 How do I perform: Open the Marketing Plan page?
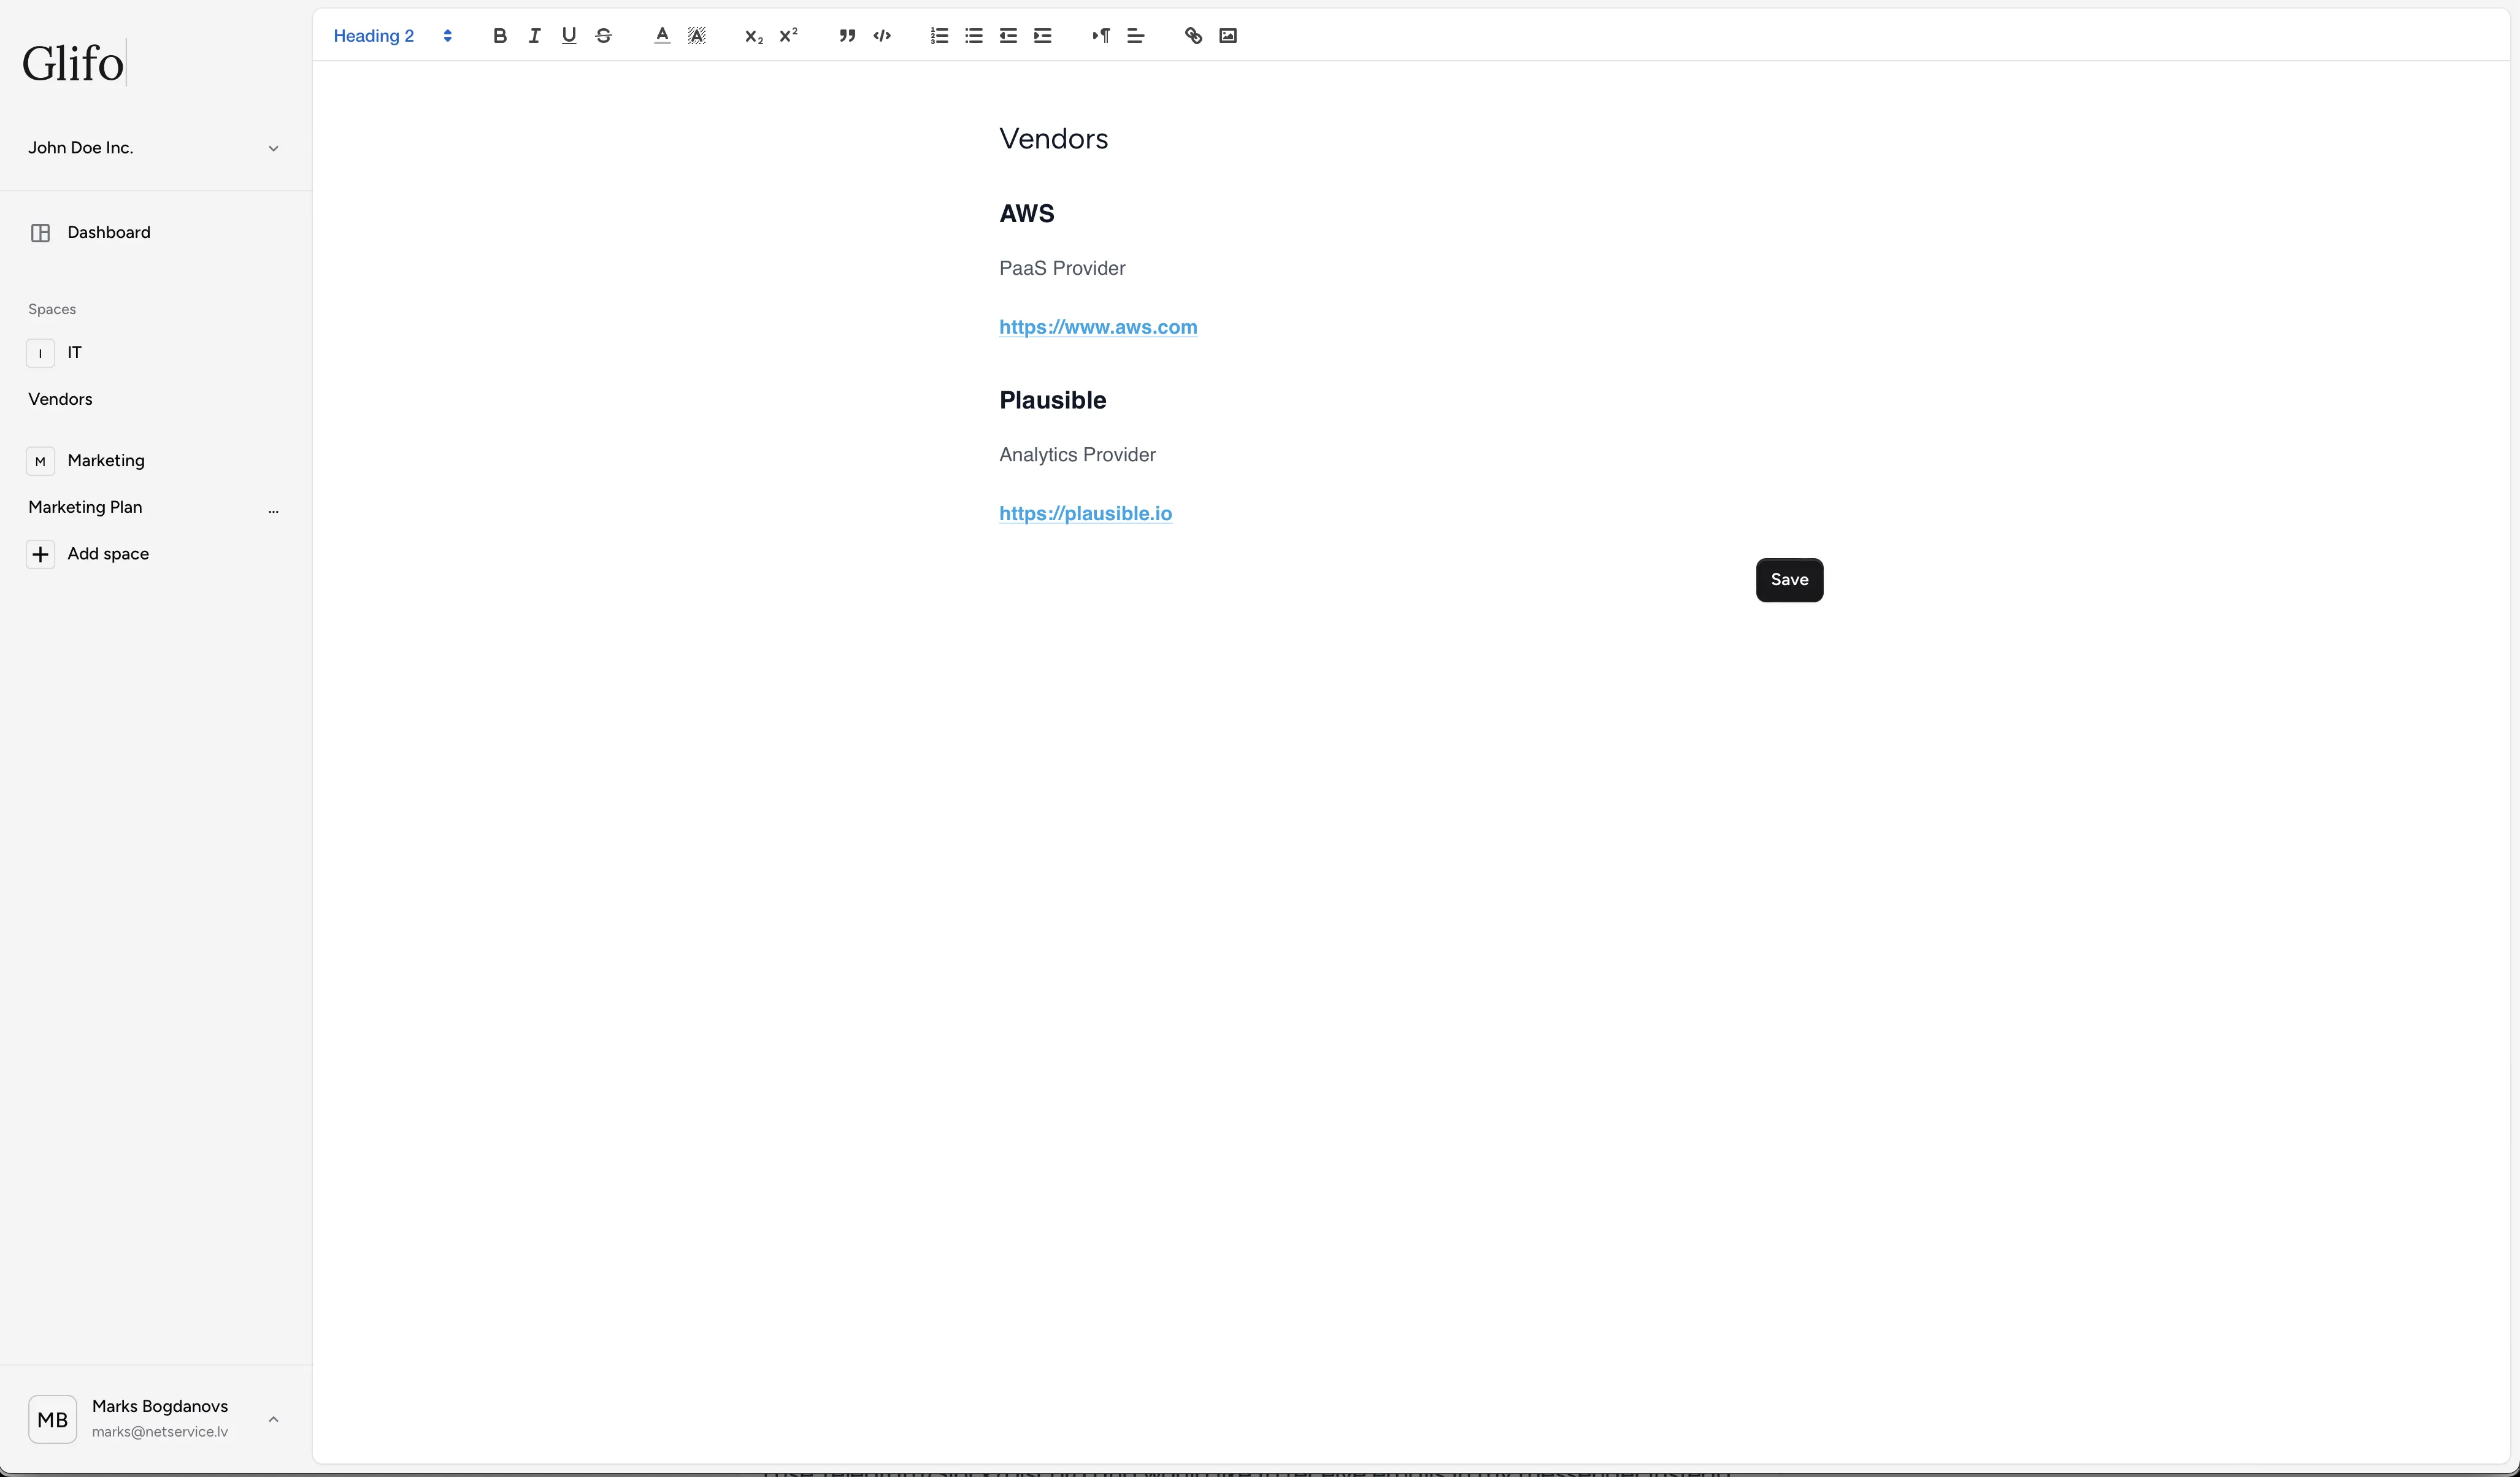coord(85,507)
